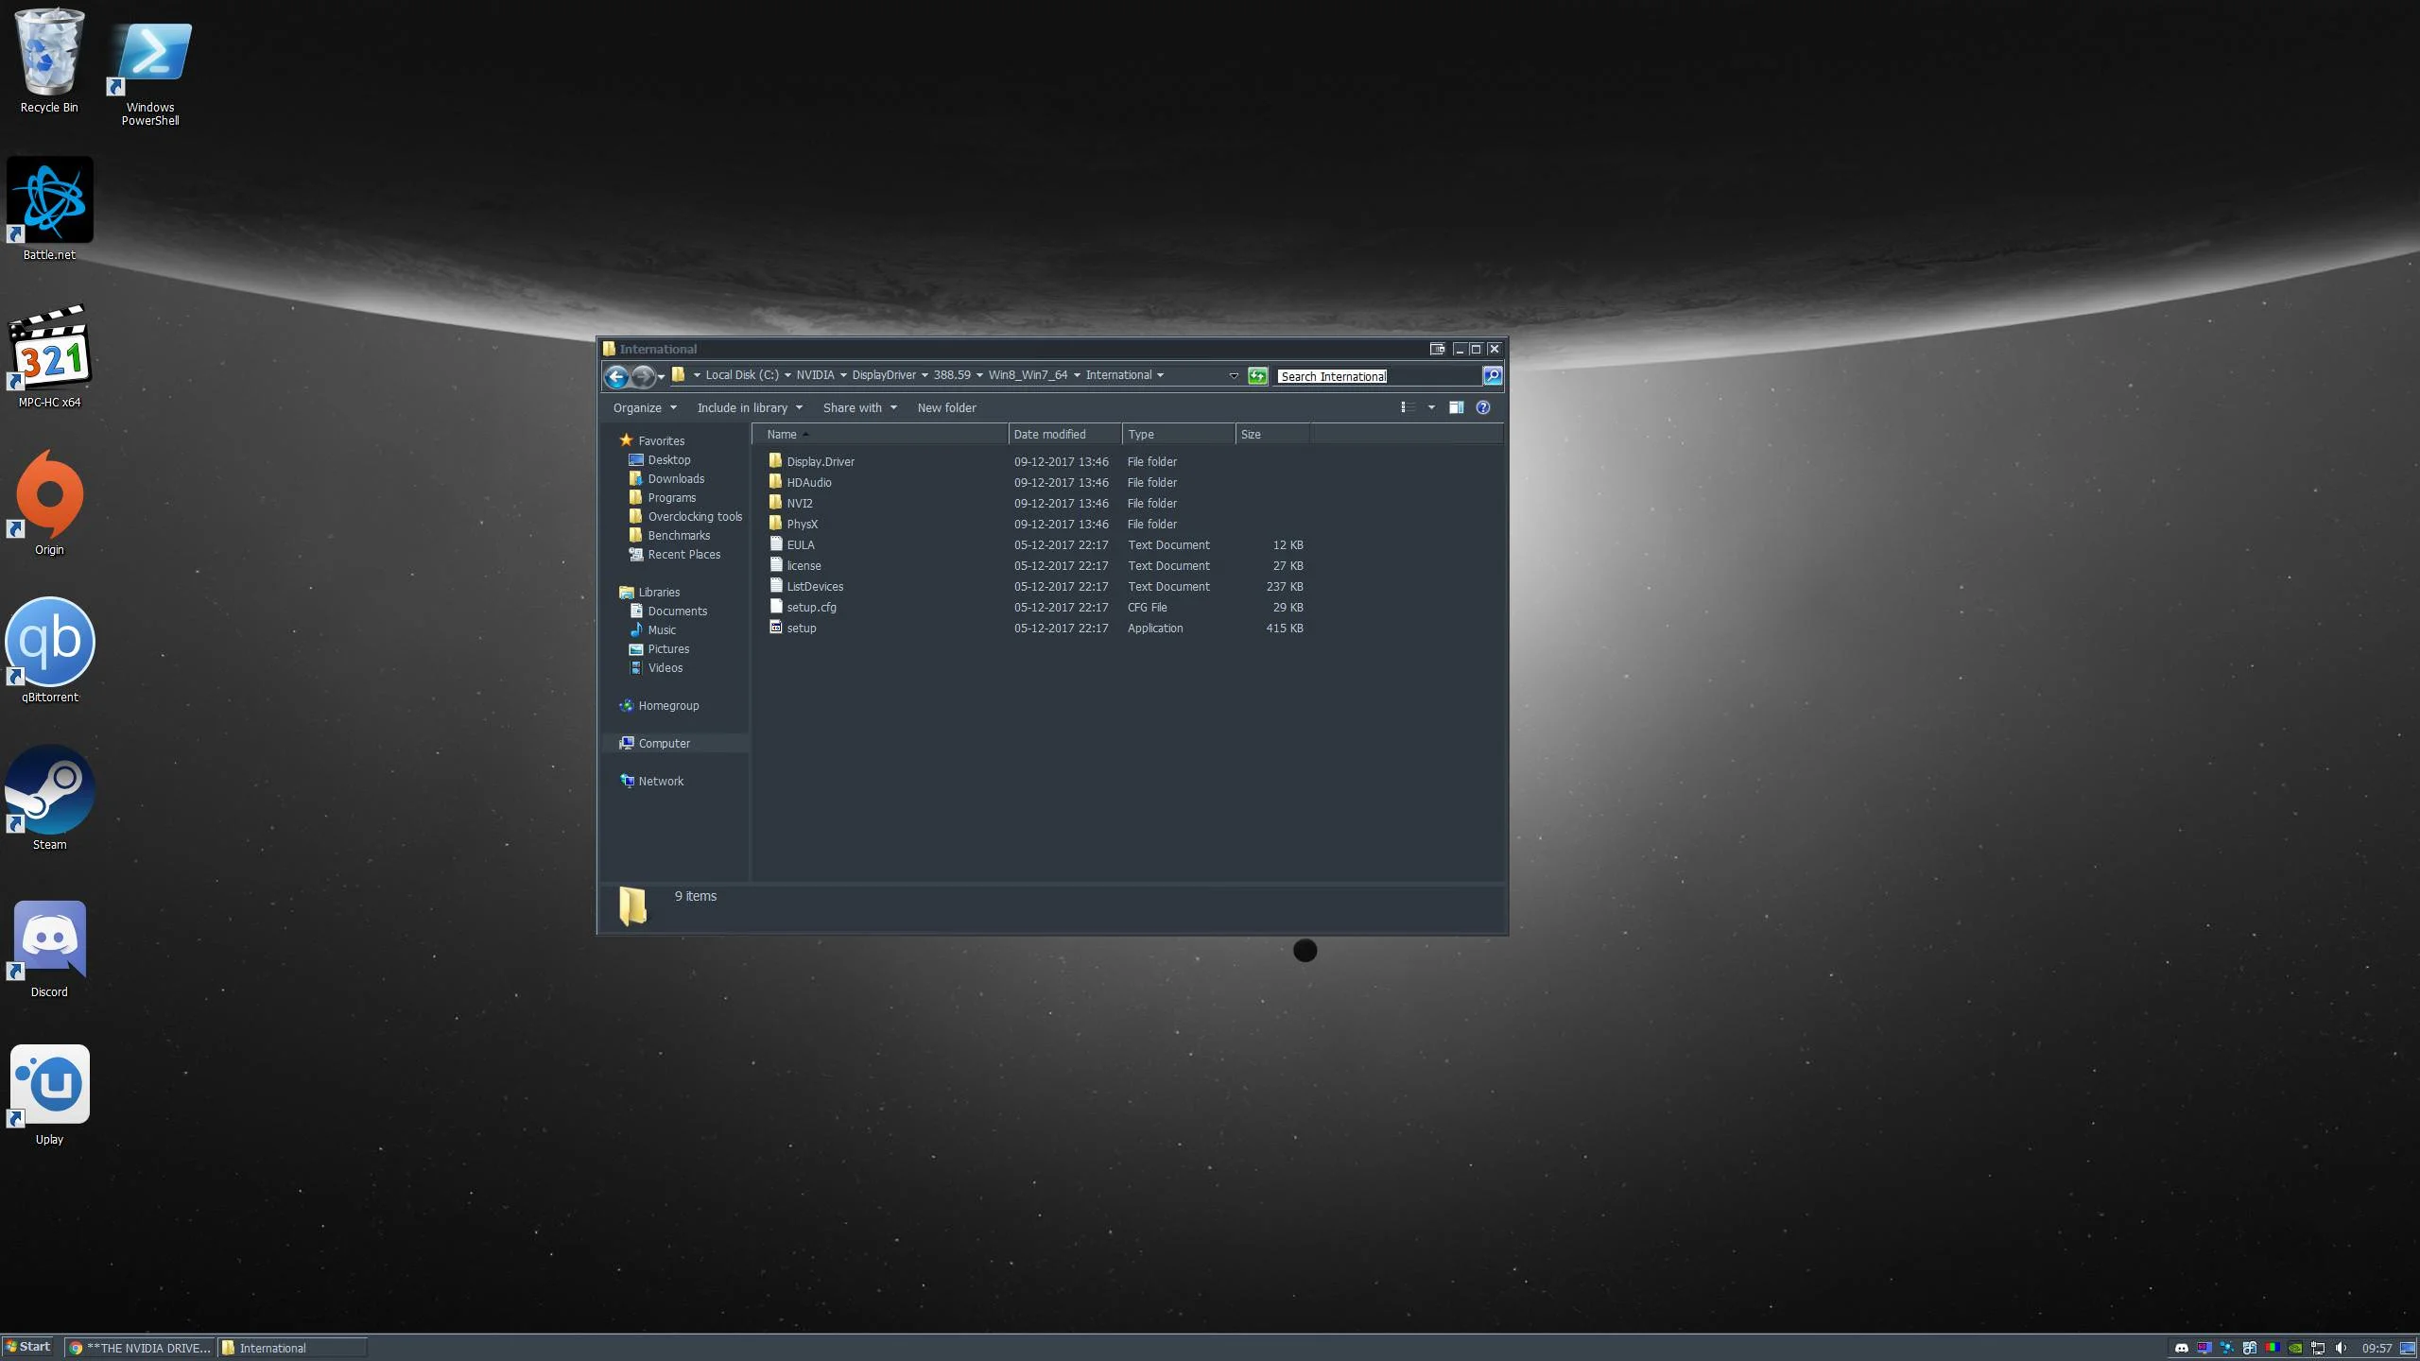This screenshot has height=1361, width=2420.
Task: Sort by Size column header
Action: [1272, 434]
